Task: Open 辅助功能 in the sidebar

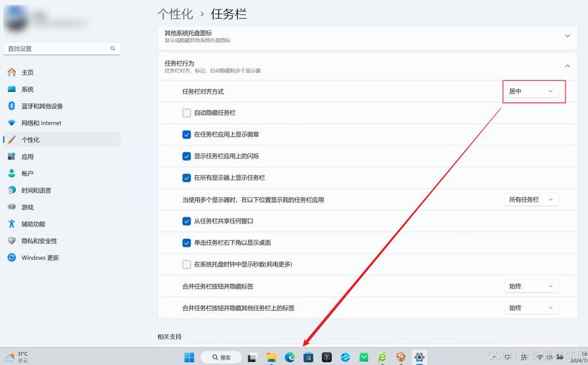Action: coord(61,224)
